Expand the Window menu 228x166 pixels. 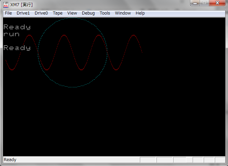tap(123, 13)
